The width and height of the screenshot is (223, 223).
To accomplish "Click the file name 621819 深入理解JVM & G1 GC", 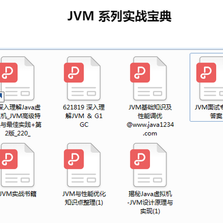I will (x=84, y=116).
